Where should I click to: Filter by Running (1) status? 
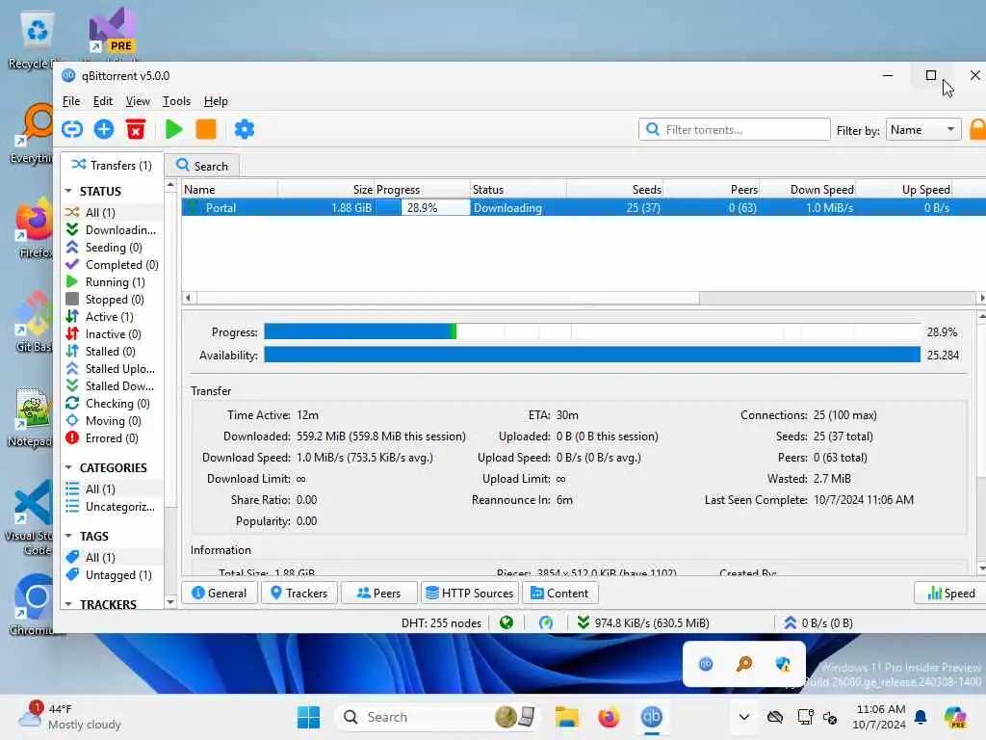coord(112,282)
